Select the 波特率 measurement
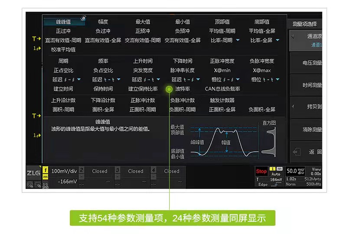 tap(183, 89)
